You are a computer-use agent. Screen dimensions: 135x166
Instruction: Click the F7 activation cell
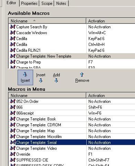tap(90, 62)
